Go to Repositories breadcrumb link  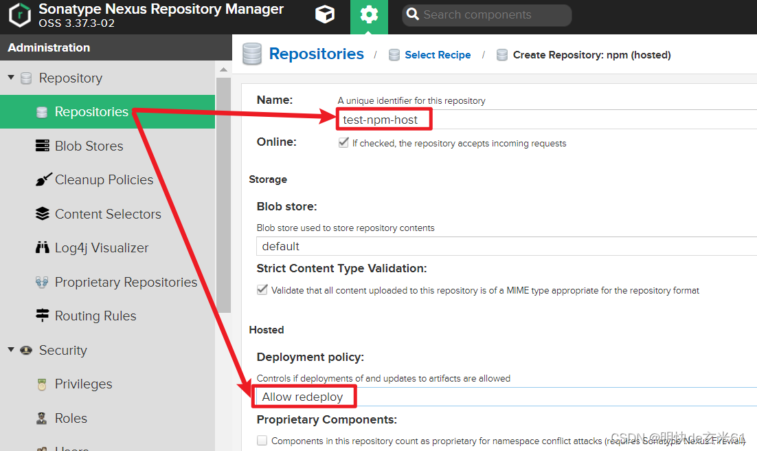click(316, 54)
